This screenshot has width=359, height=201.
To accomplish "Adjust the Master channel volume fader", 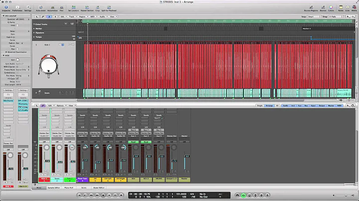I will [187, 156].
